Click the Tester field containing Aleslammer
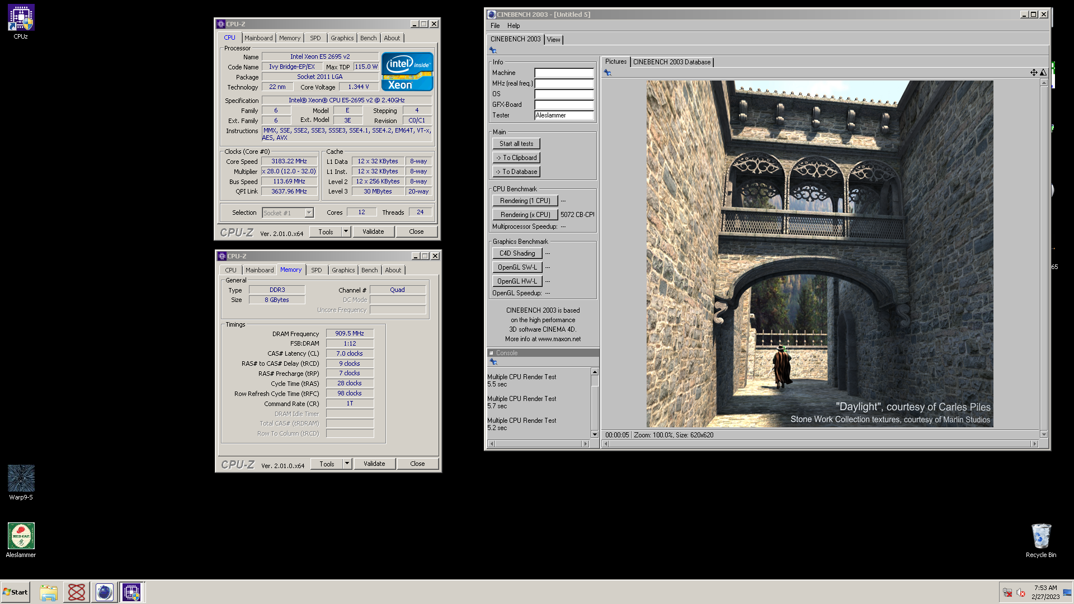 [564, 115]
